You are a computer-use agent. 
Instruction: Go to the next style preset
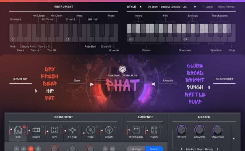(x=195, y=7)
